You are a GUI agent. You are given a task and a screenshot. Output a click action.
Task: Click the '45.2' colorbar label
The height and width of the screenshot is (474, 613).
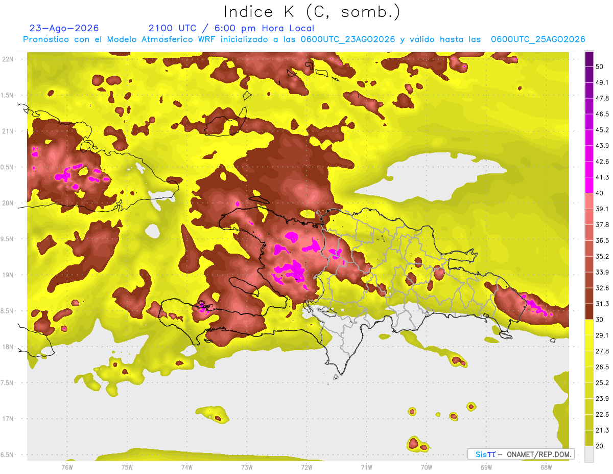coord(602,130)
